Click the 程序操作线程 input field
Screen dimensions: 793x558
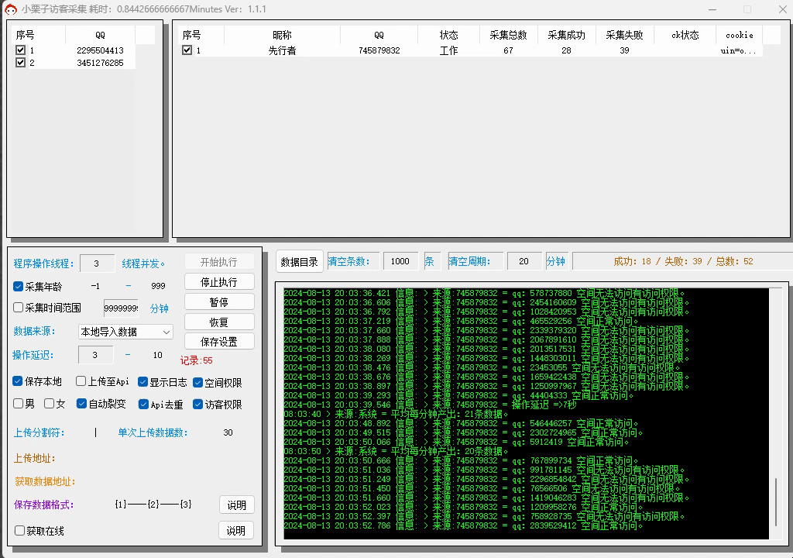pyautogui.click(x=97, y=264)
